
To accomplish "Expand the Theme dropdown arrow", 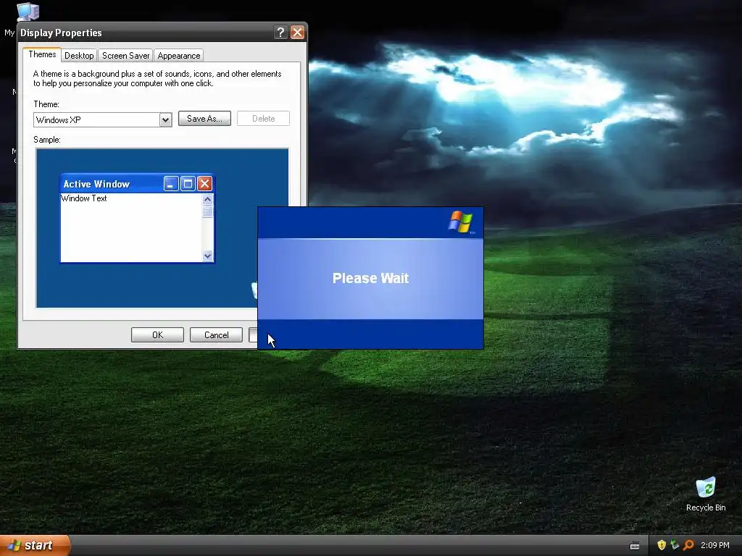I will pos(165,120).
